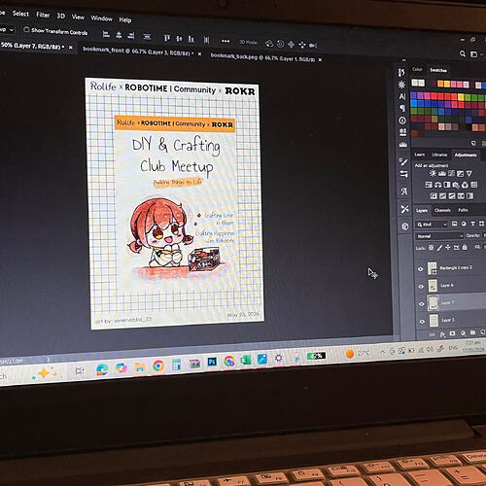Create new adjustment layer icon at bottom

pyautogui.click(x=463, y=333)
